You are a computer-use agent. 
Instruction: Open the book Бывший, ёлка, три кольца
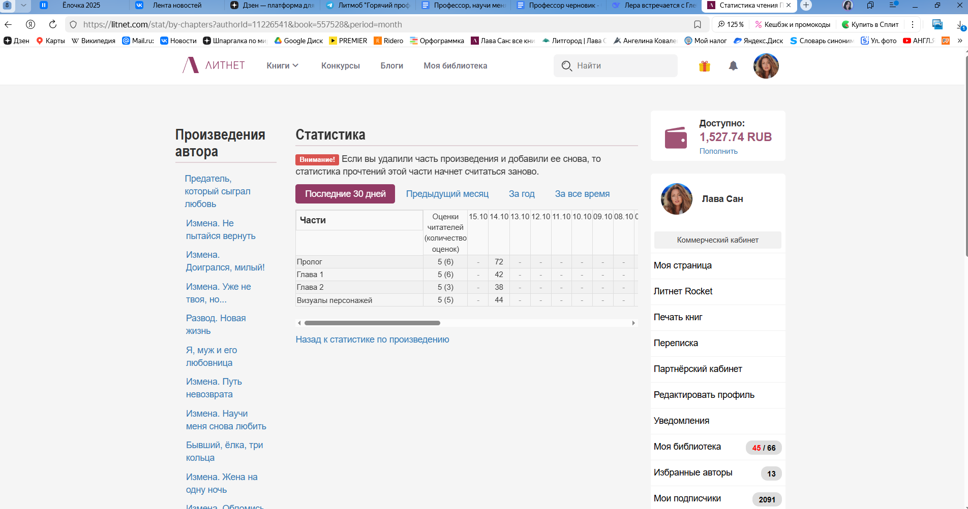[224, 451]
